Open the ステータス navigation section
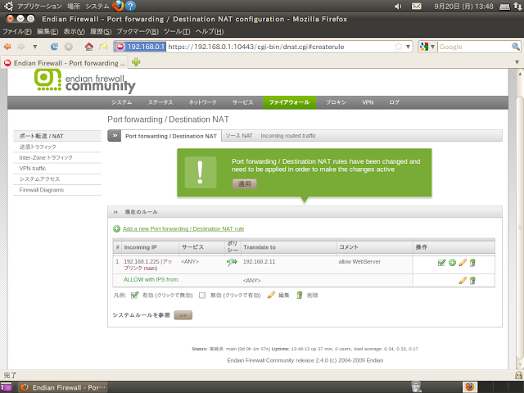 pos(160,102)
